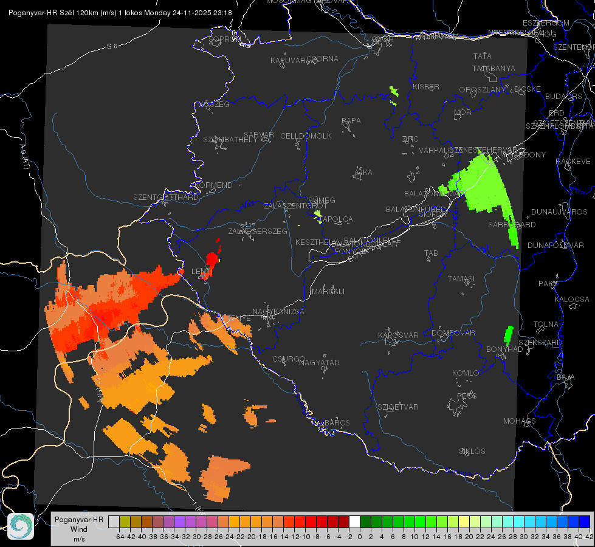Viewport: 595px width, 547px height.
Task: Click the MARCALI town label
Action: pos(328,292)
